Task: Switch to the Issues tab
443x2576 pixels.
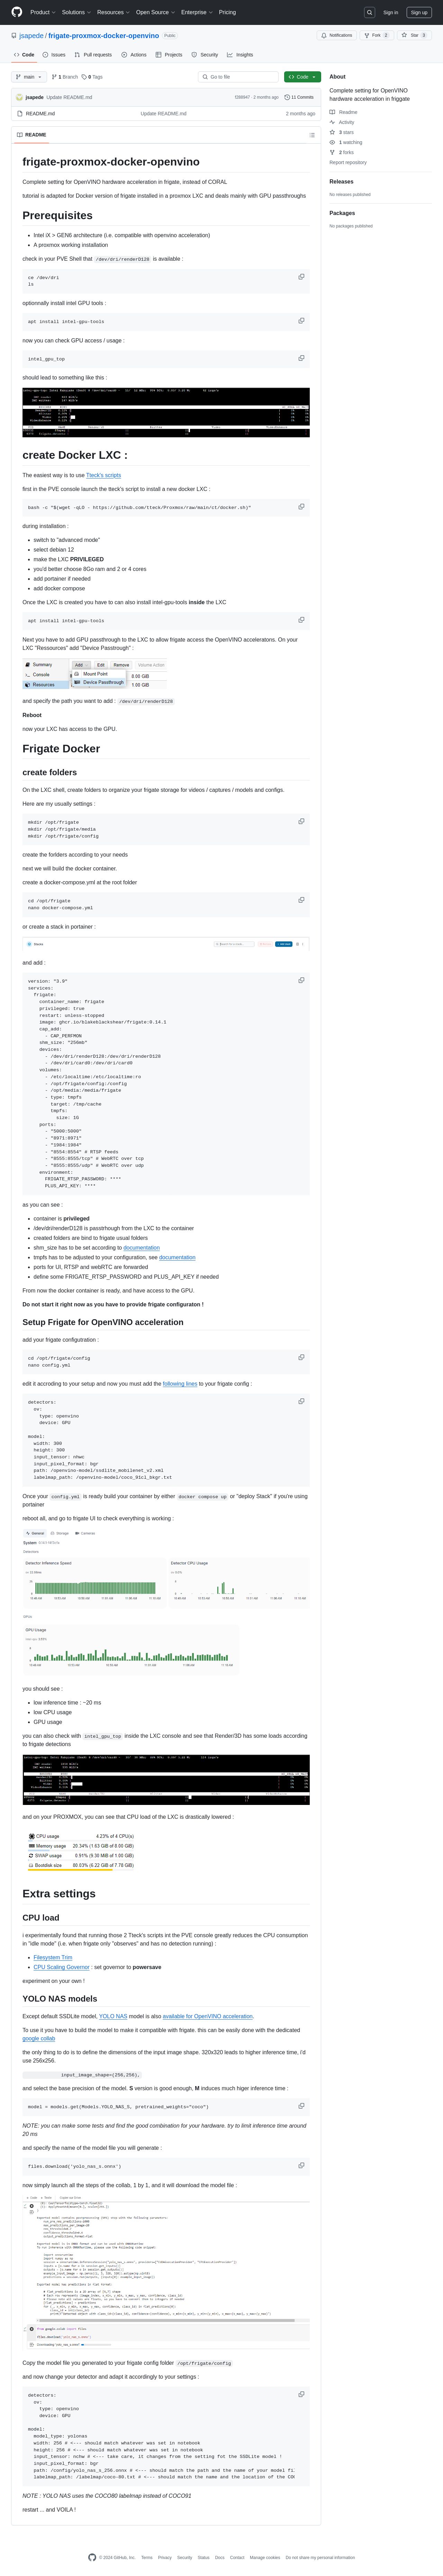Action: pyautogui.click(x=55, y=55)
